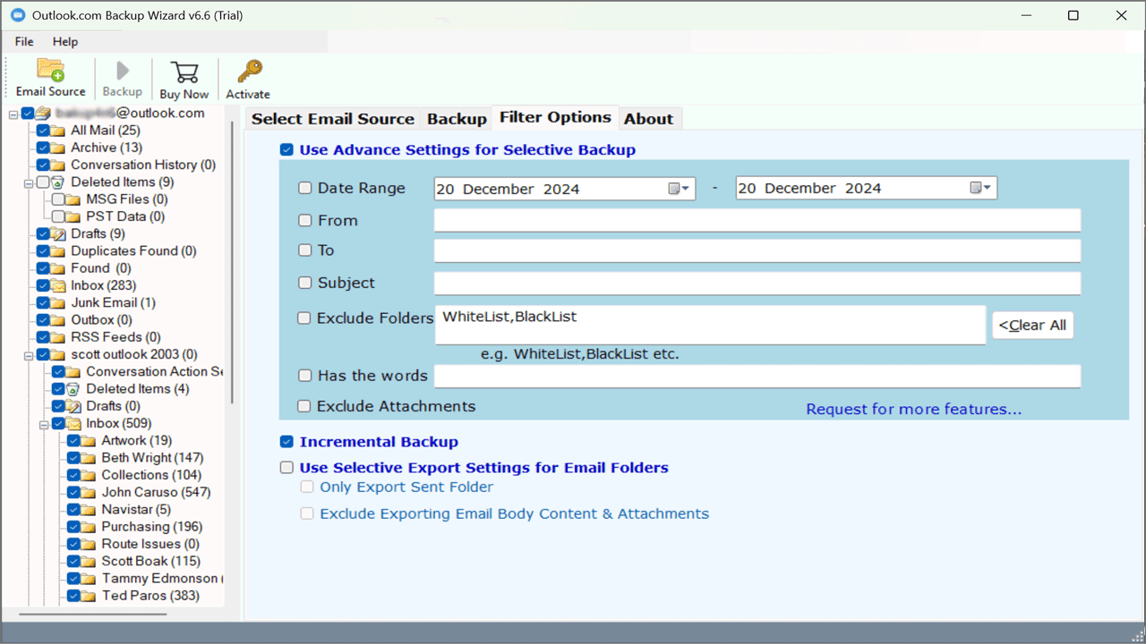Click the John Caruso folder icon
The height and width of the screenshot is (644, 1146).
[x=89, y=493]
